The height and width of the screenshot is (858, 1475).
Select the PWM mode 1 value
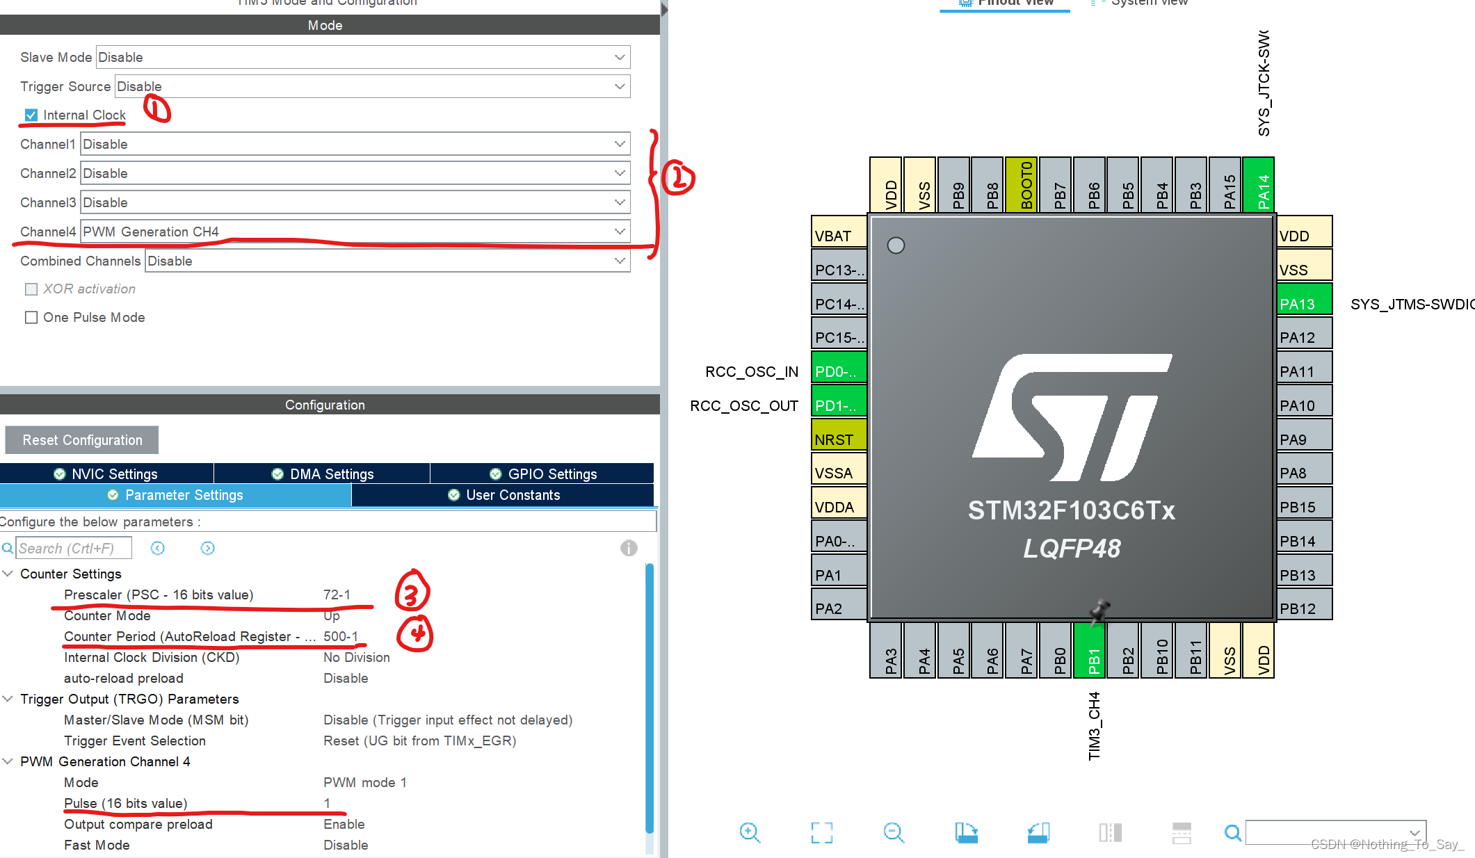tap(365, 782)
